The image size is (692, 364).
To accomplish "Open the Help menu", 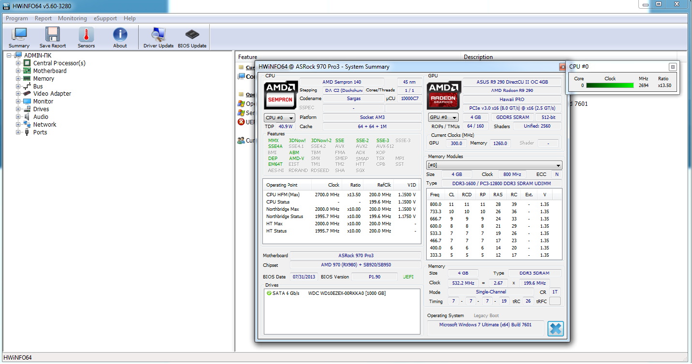I will 130,18.
